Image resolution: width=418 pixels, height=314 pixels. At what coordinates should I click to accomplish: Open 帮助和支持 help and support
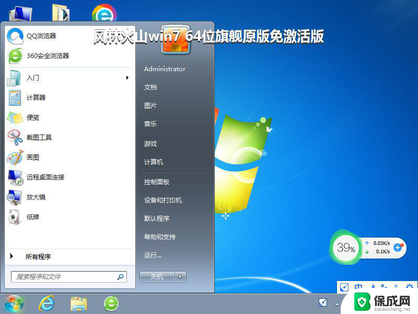(160, 237)
